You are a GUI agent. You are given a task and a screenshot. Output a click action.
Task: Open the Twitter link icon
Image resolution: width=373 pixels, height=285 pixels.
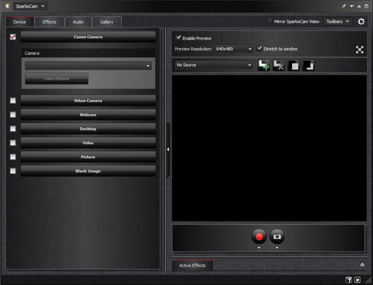357,280
